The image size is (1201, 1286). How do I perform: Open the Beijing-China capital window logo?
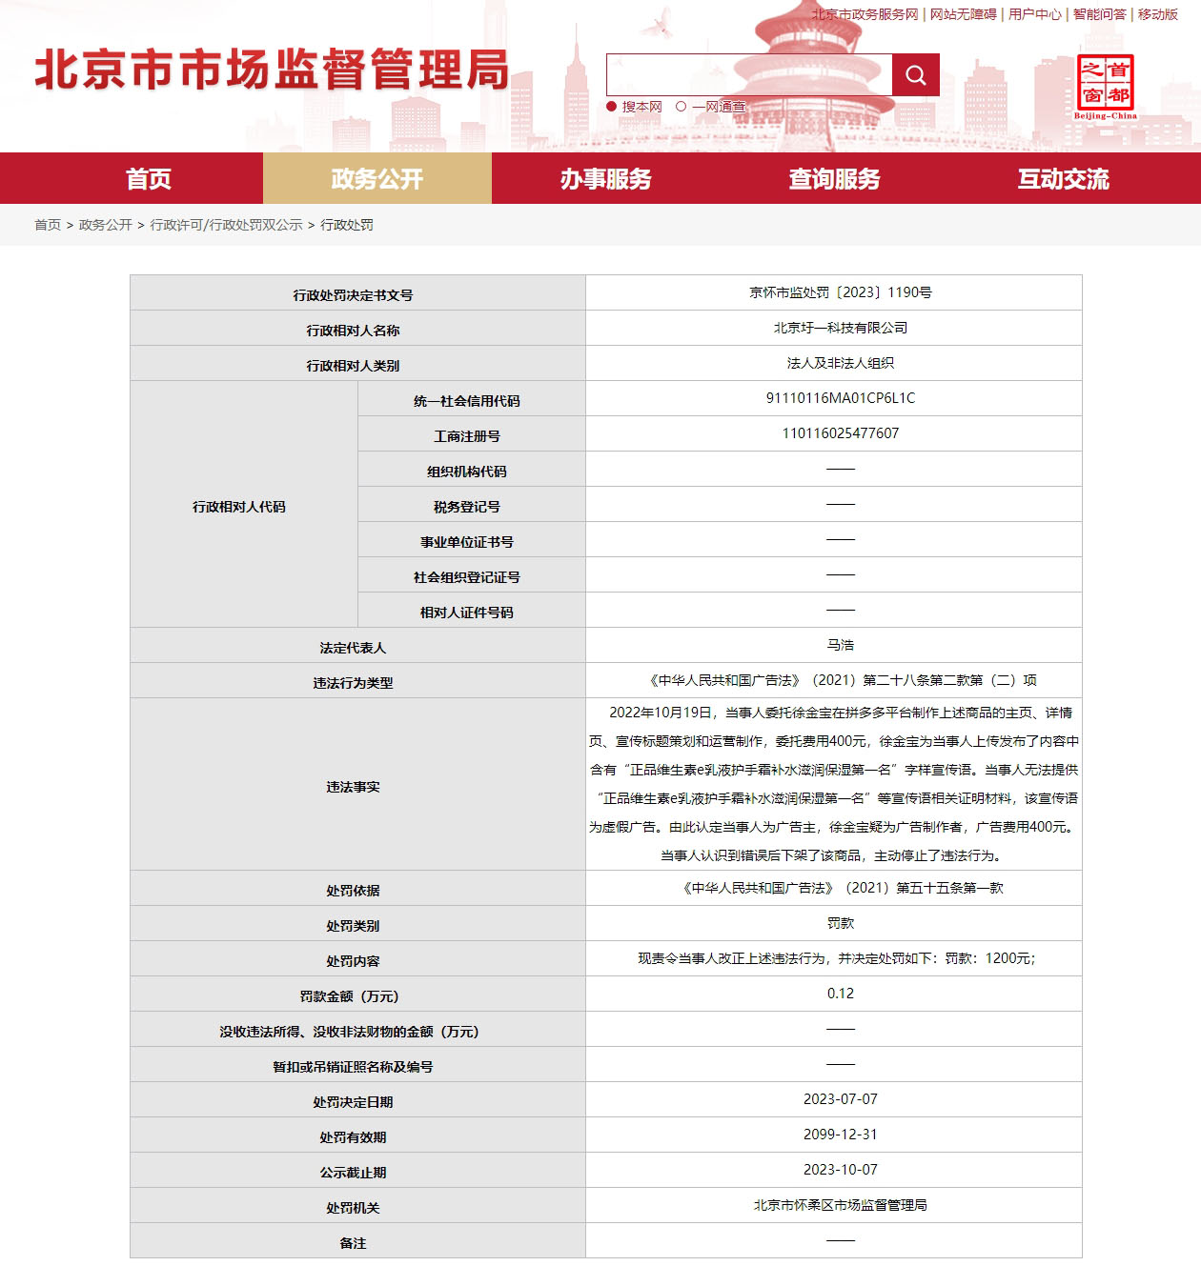point(1106,87)
